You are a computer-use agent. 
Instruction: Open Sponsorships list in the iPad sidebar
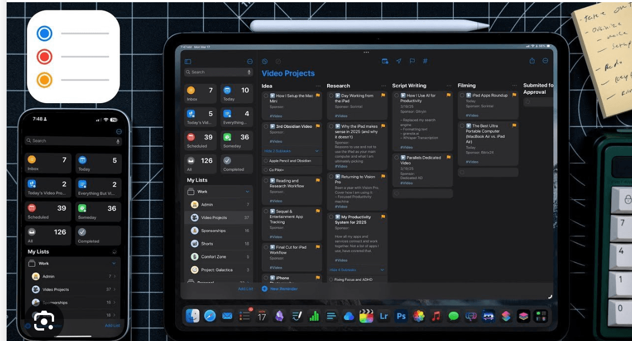tap(219, 231)
